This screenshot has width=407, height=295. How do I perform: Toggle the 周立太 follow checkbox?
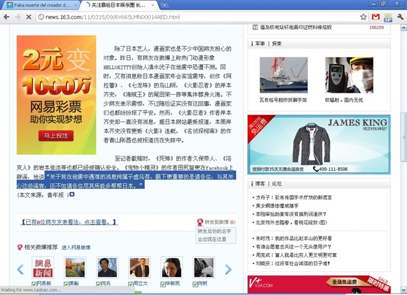(x=130, y=284)
